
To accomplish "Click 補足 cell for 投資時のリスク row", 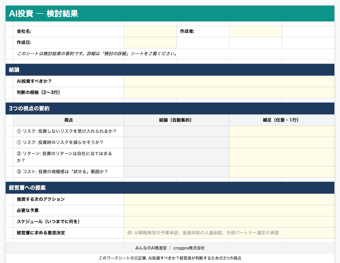I will [x=281, y=142].
